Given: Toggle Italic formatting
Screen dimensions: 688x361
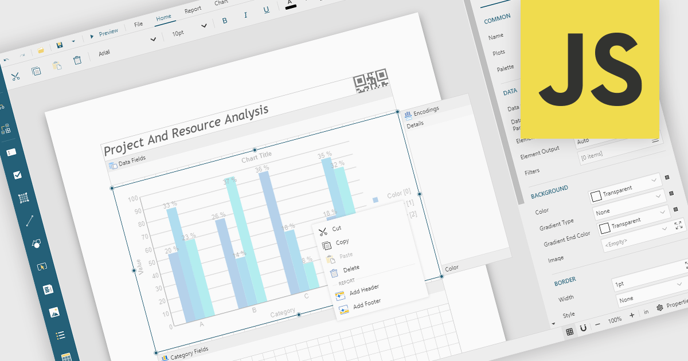Looking at the screenshot, I should (x=245, y=15).
